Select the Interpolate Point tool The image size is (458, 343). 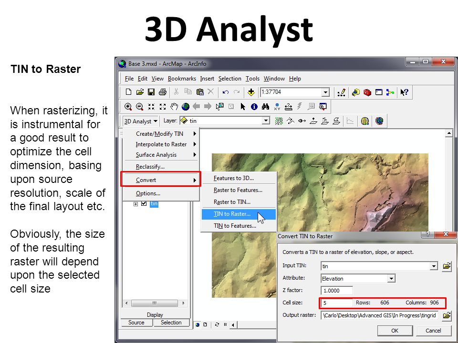(313, 121)
